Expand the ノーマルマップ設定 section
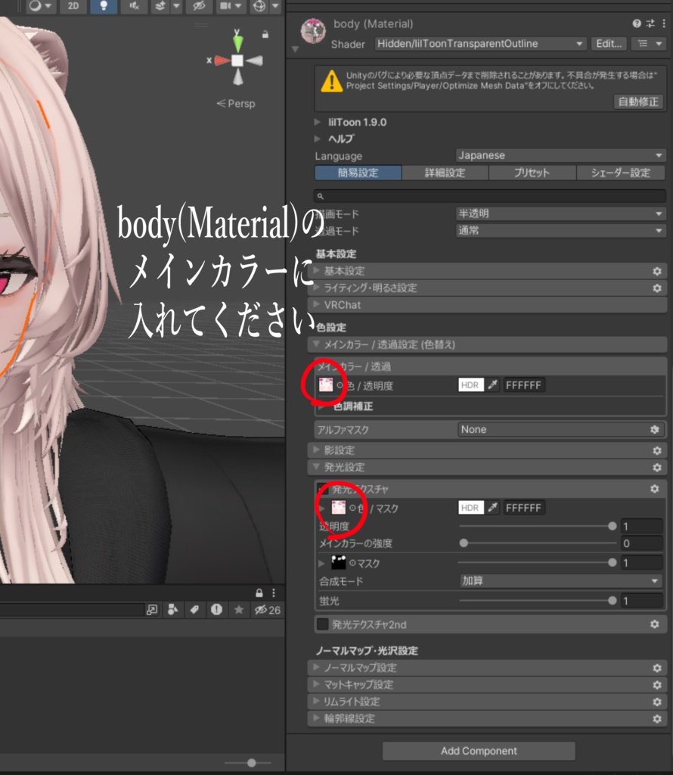The width and height of the screenshot is (673, 775). tap(317, 668)
